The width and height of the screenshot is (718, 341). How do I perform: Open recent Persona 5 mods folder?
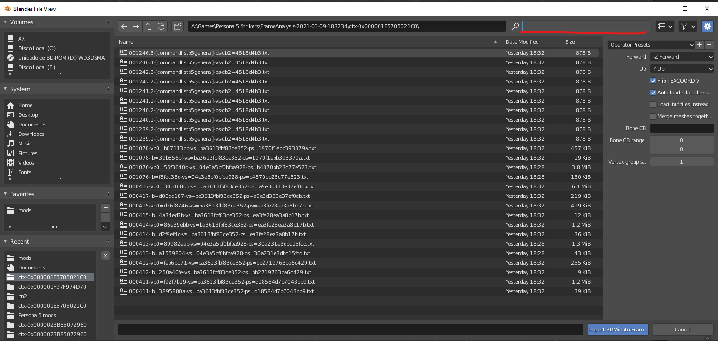(x=50, y=315)
